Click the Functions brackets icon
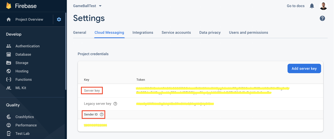Image resolution: width=334 pixels, height=139 pixels. 9,79
